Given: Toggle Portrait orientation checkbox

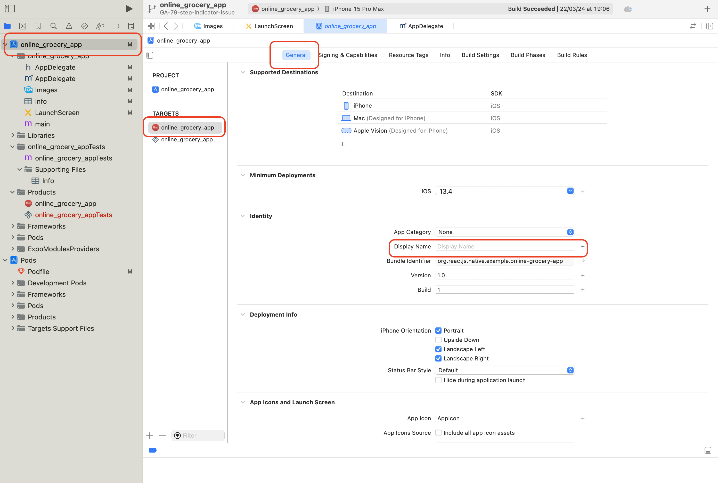Looking at the screenshot, I should click(x=438, y=331).
